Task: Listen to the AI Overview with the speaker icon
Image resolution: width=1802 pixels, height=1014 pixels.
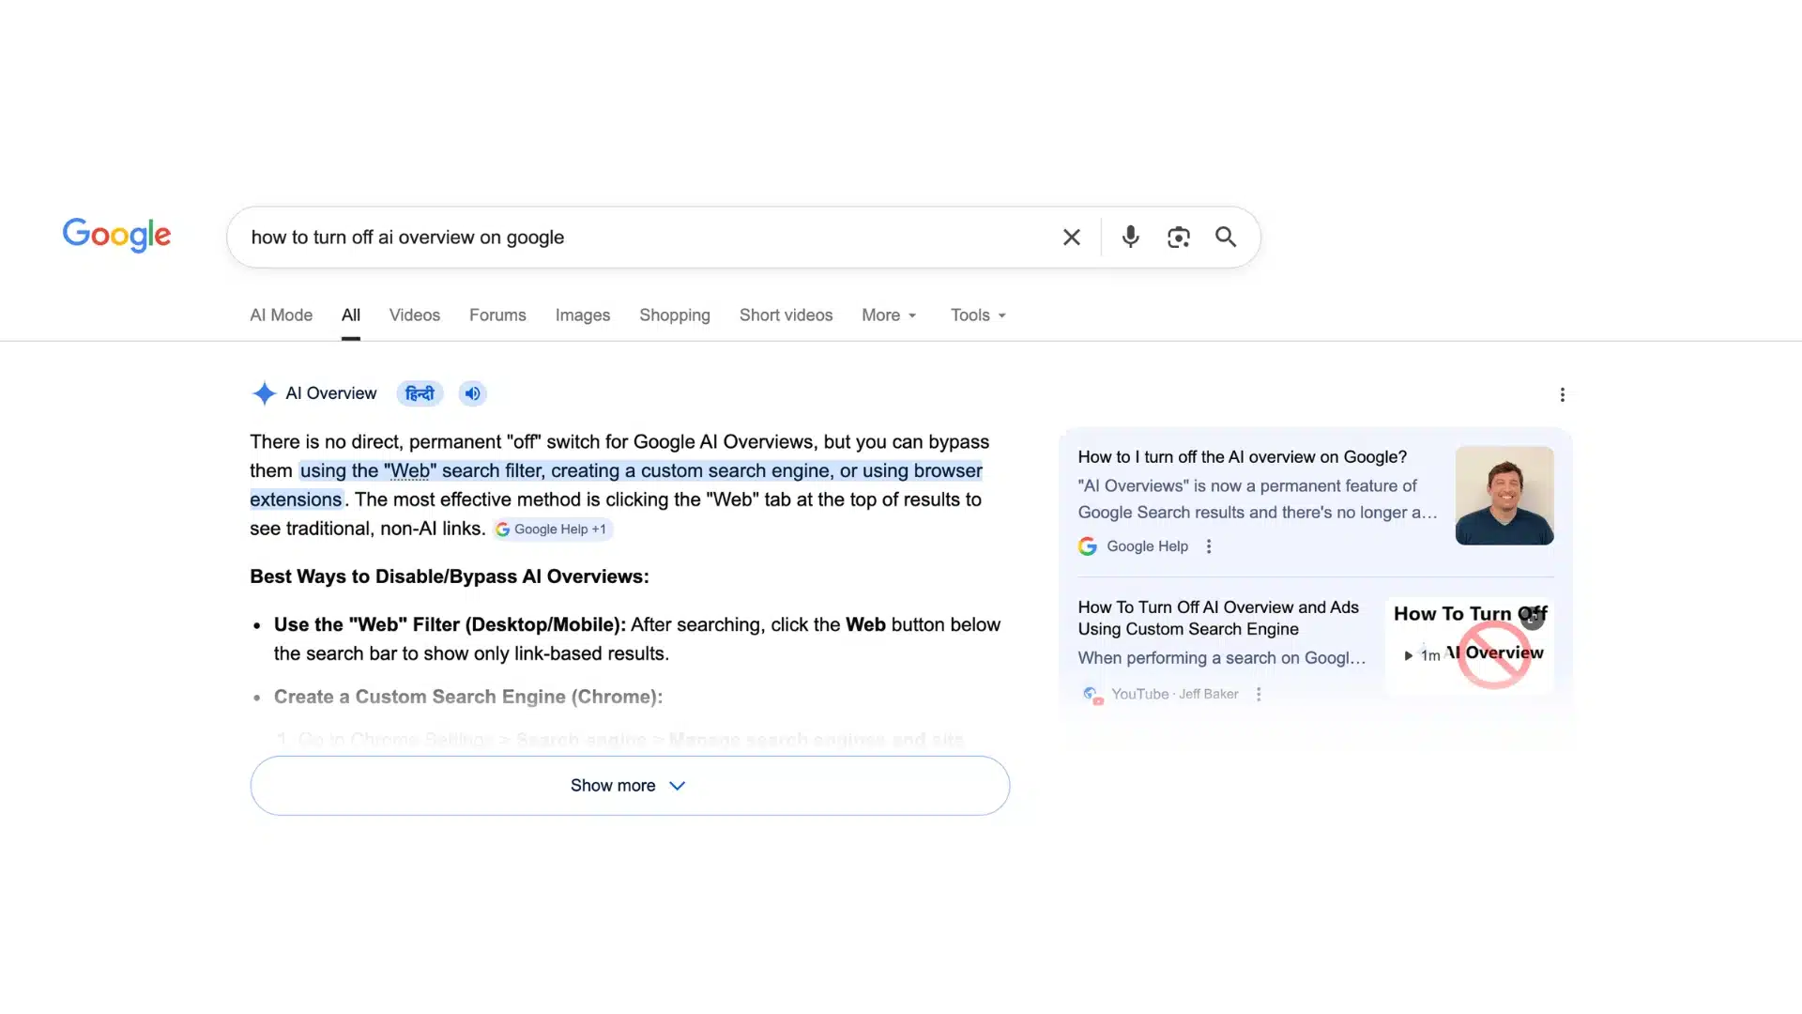Action: tap(472, 393)
